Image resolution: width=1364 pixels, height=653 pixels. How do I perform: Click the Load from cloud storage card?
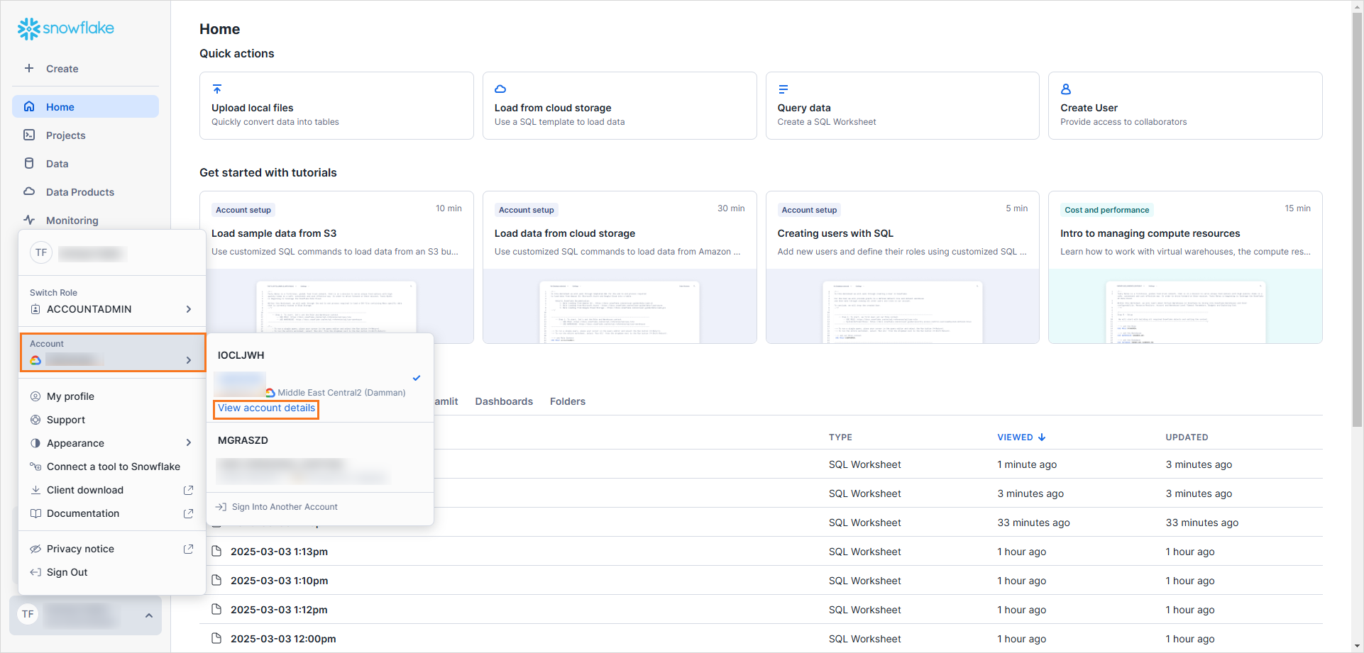click(x=620, y=106)
